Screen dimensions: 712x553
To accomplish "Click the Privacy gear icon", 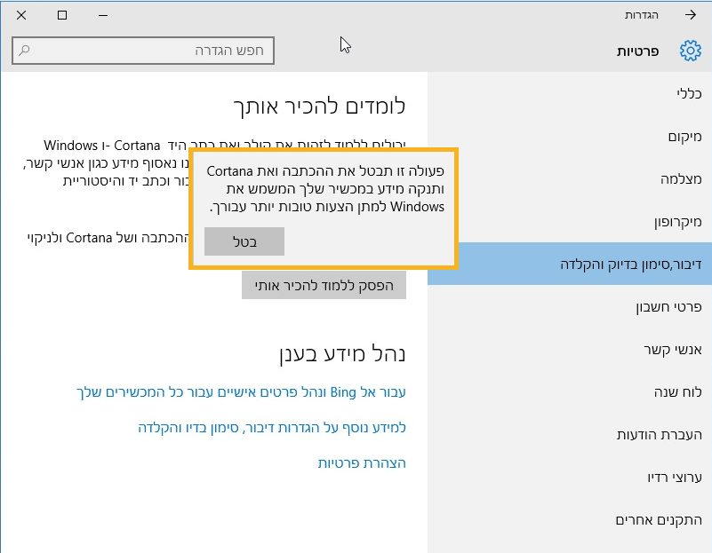I will tap(690, 51).
